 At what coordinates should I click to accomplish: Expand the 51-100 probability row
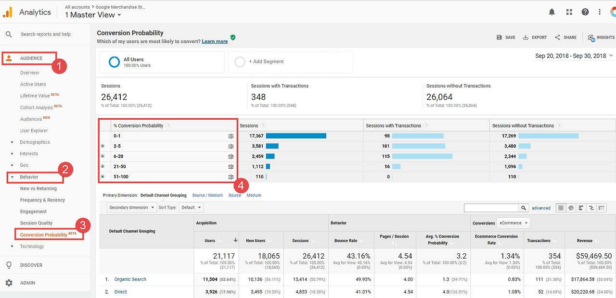coord(103,176)
